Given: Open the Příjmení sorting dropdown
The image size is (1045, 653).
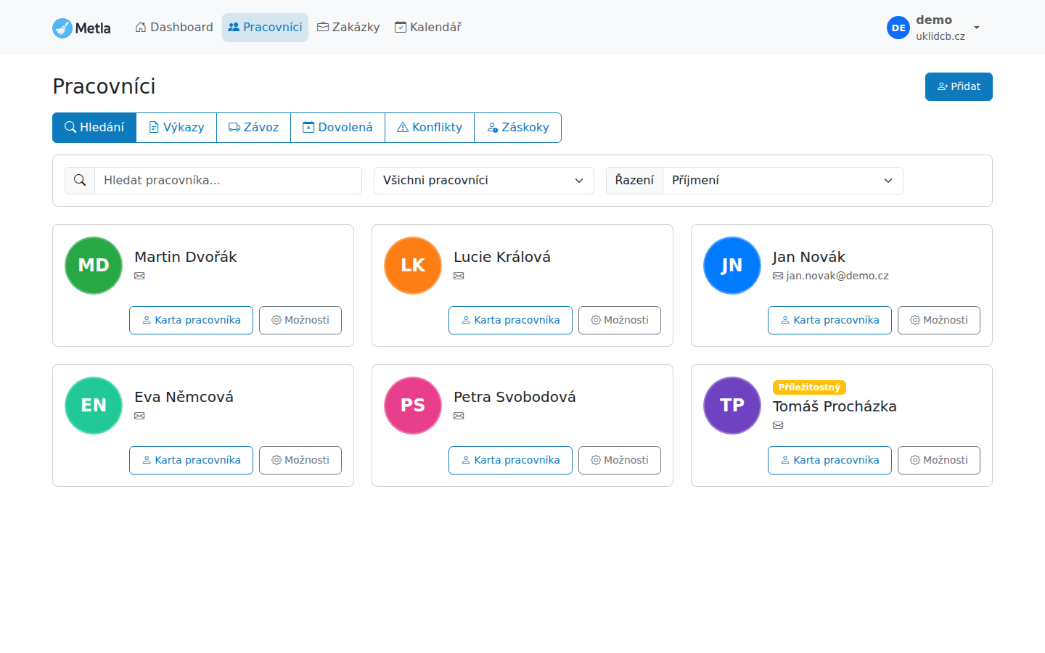Looking at the screenshot, I should [782, 181].
